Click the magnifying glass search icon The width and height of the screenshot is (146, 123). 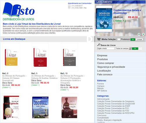click(x=99, y=45)
